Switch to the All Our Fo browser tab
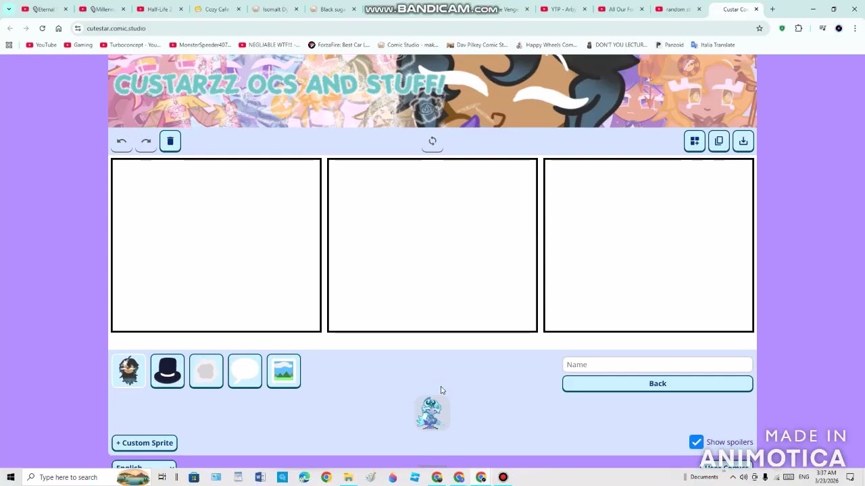The width and height of the screenshot is (865, 486). pos(622,9)
